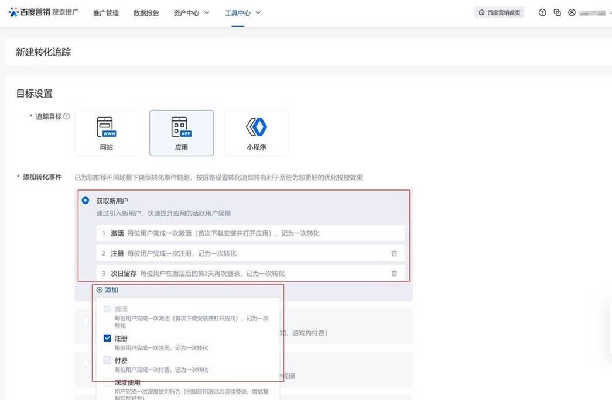
Task: Click the 百度营销首页 home button
Action: click(499, 12)
